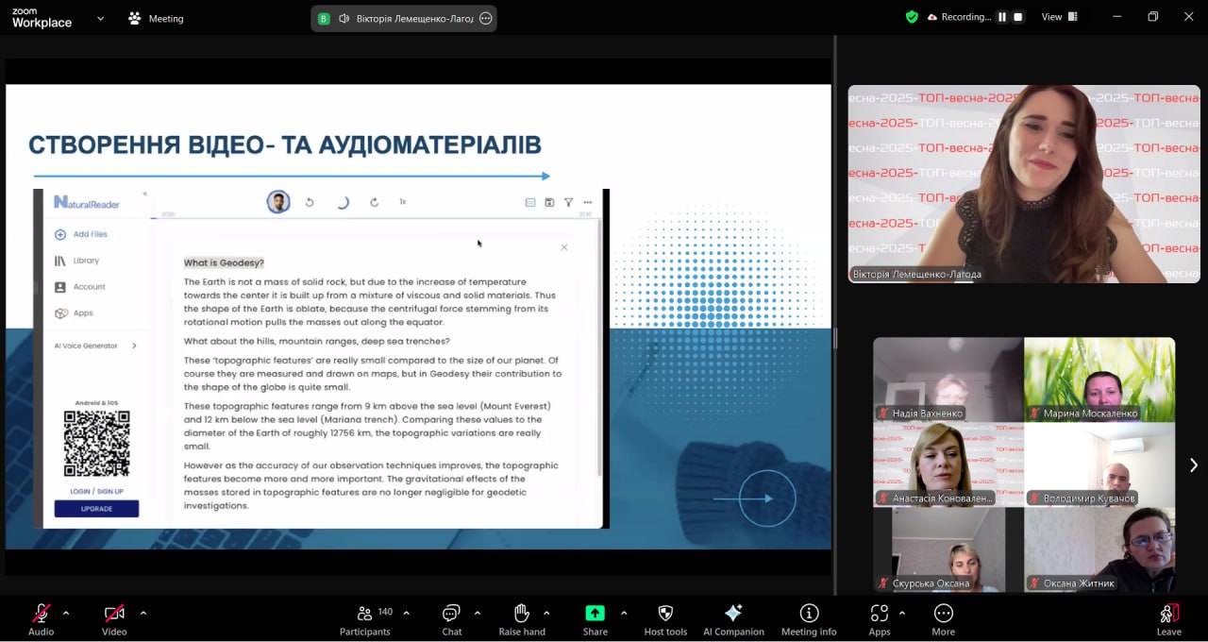Open Library in NaturalReader sidebar
The height and width of the screenshot is (642, 1208).
76,261
